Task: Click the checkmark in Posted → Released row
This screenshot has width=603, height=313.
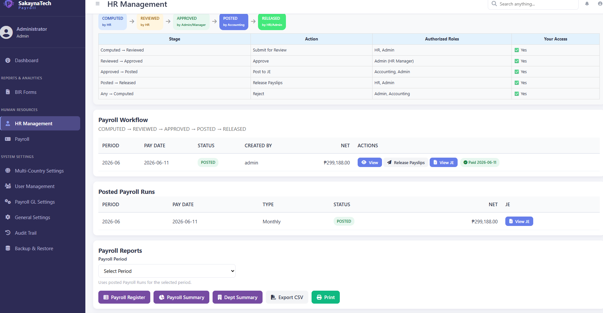Action: pos(517,83)
